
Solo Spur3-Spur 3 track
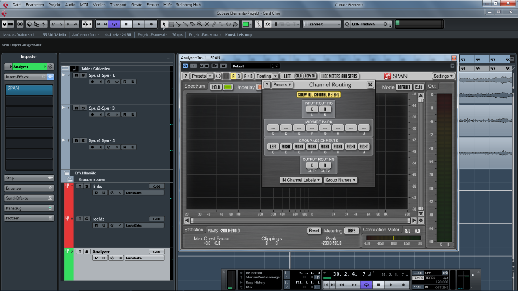83,108
